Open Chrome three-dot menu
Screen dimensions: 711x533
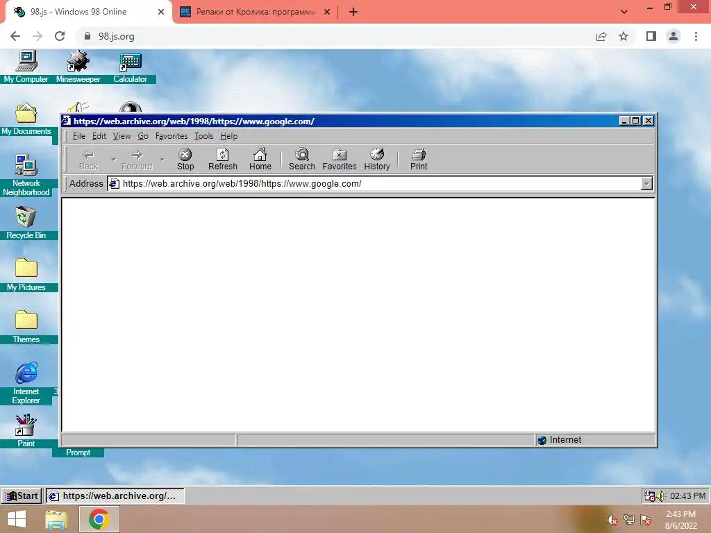pos(696,36)
